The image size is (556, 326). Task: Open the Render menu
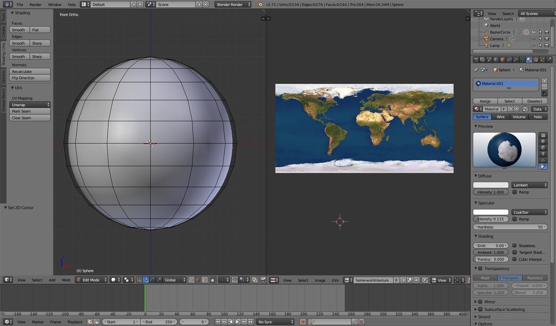click(35, 4)
